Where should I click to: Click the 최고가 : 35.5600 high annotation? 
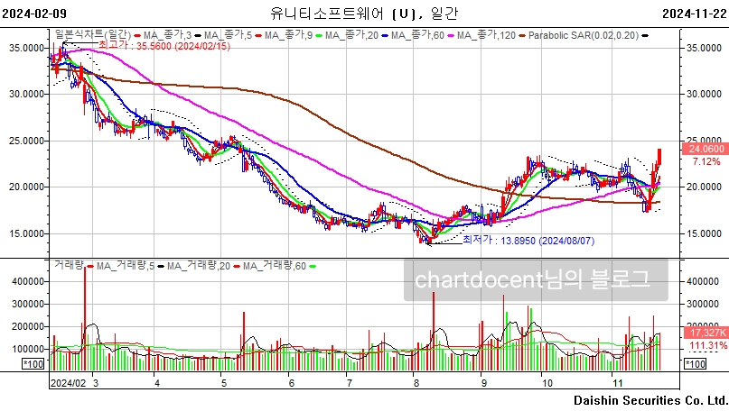pos(164,45)
